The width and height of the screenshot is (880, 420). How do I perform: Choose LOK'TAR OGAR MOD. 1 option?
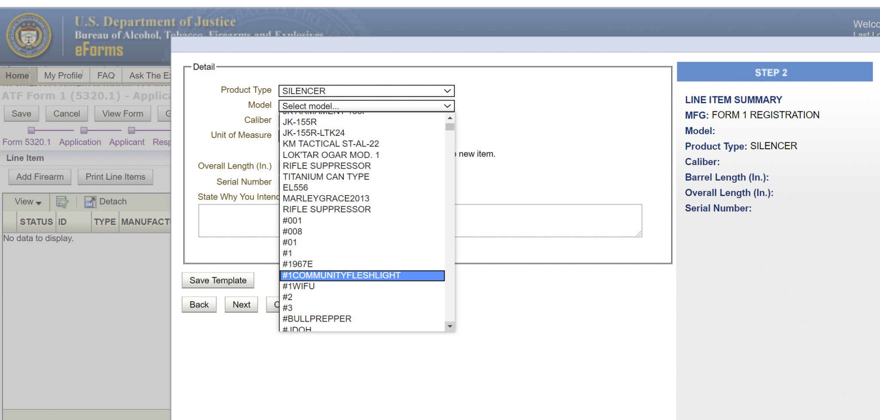coord(362,155)
